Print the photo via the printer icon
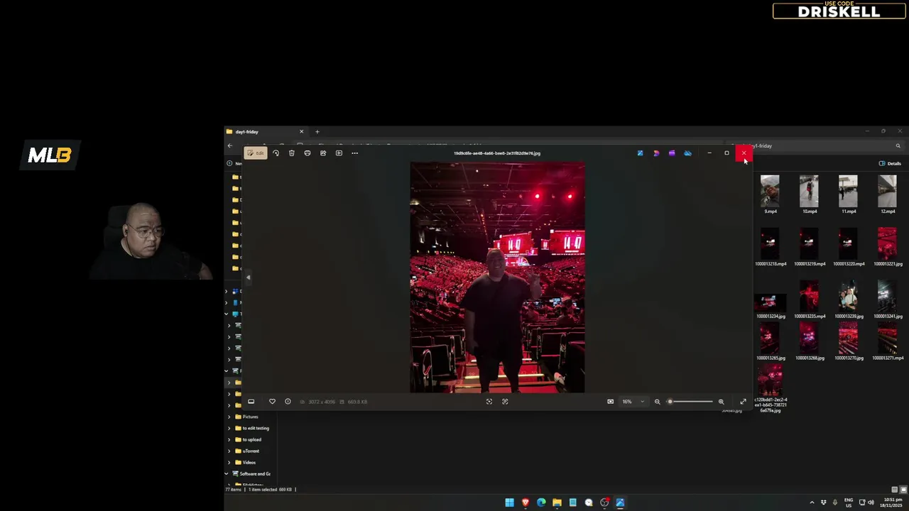 pos(307,153)
